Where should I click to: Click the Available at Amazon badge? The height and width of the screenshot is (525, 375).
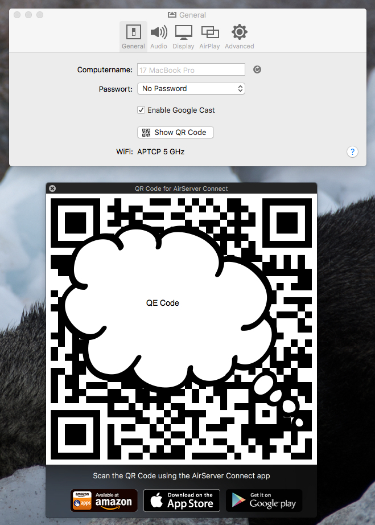104,500
